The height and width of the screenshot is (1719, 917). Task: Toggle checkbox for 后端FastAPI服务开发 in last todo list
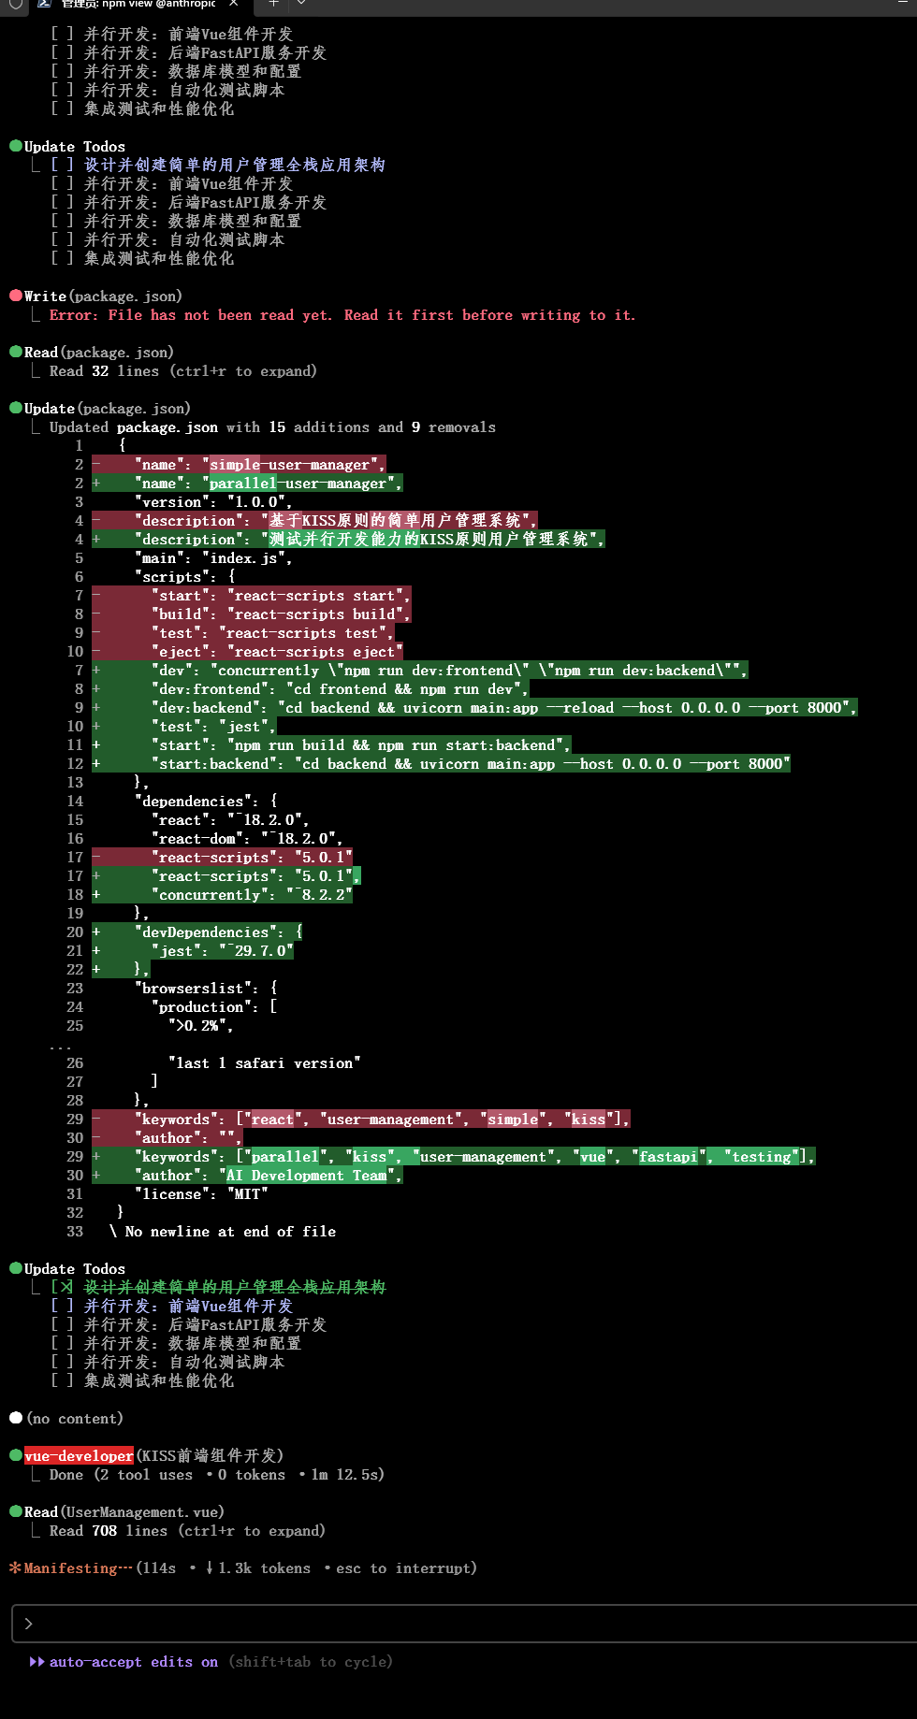(62, 1324)
